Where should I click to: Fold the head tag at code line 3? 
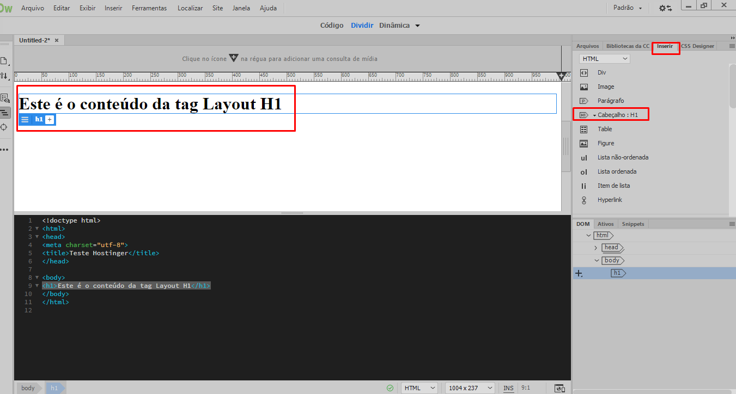(37, 237)
